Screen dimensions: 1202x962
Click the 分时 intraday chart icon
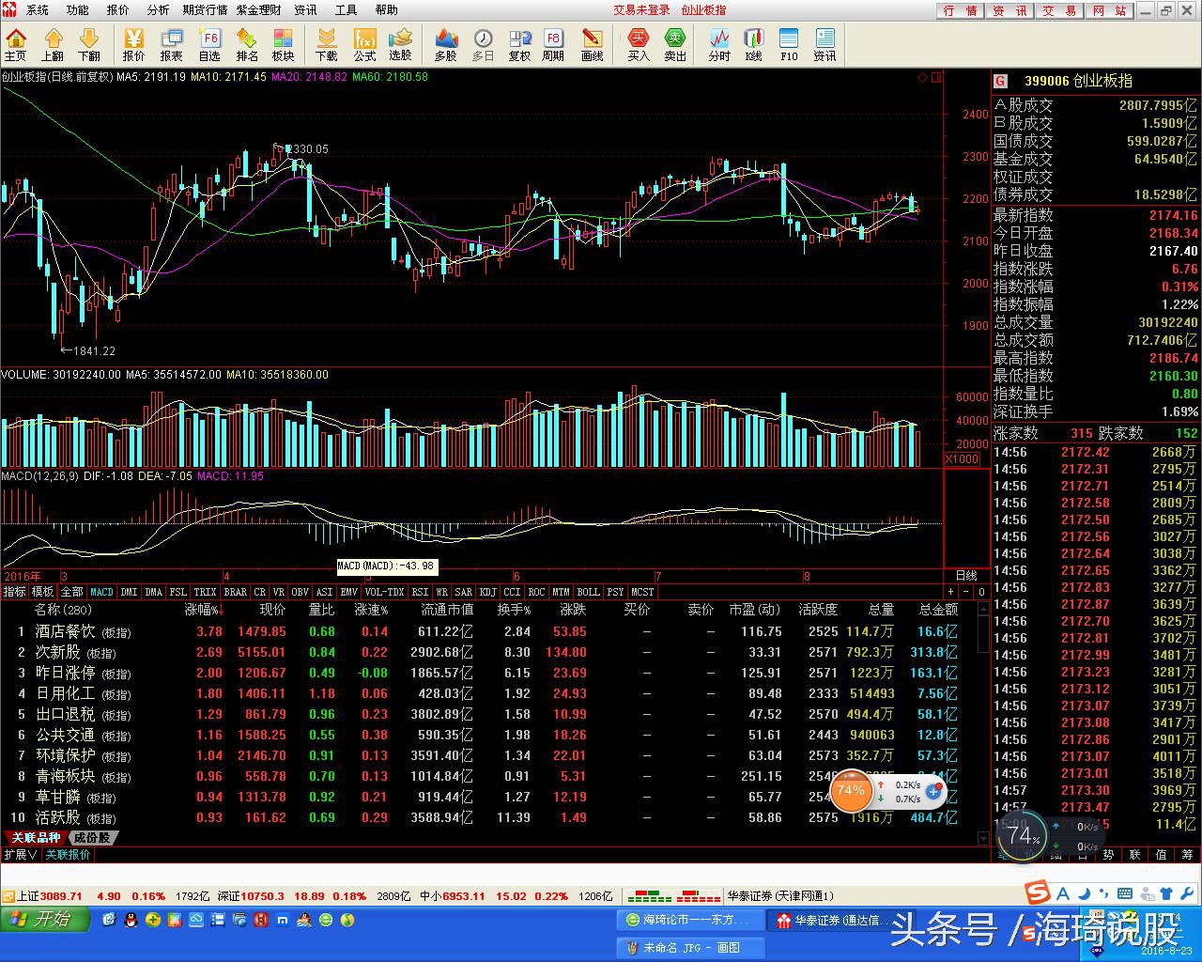[x=719, y=44]
